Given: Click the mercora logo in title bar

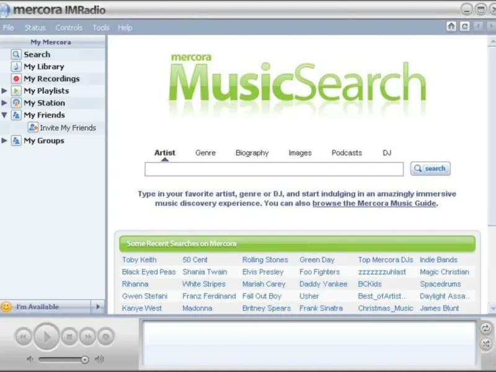Looking at the screenshot, I should pyautogui.click(x=4, y=10).
